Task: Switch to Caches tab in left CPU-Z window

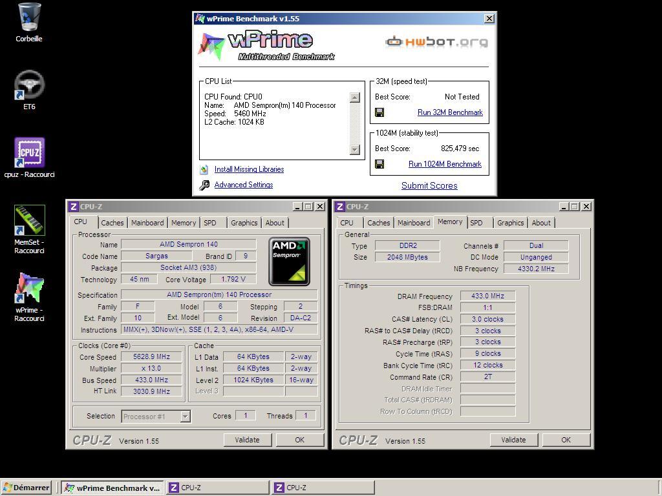Action: [112, 223]
